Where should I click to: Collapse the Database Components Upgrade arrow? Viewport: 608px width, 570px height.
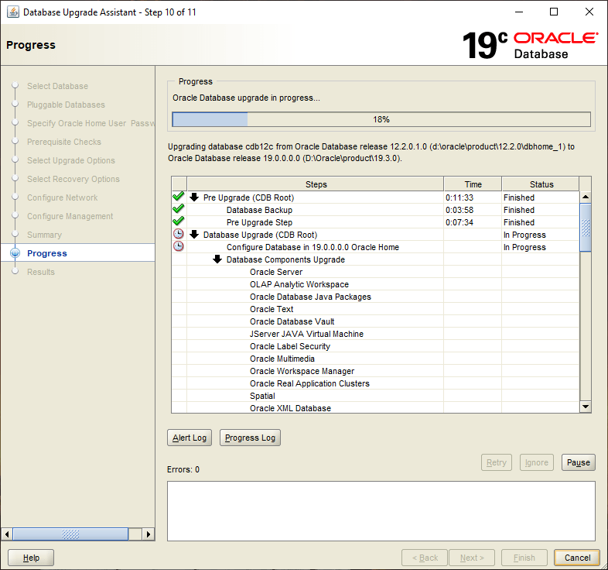pos(217,259)
